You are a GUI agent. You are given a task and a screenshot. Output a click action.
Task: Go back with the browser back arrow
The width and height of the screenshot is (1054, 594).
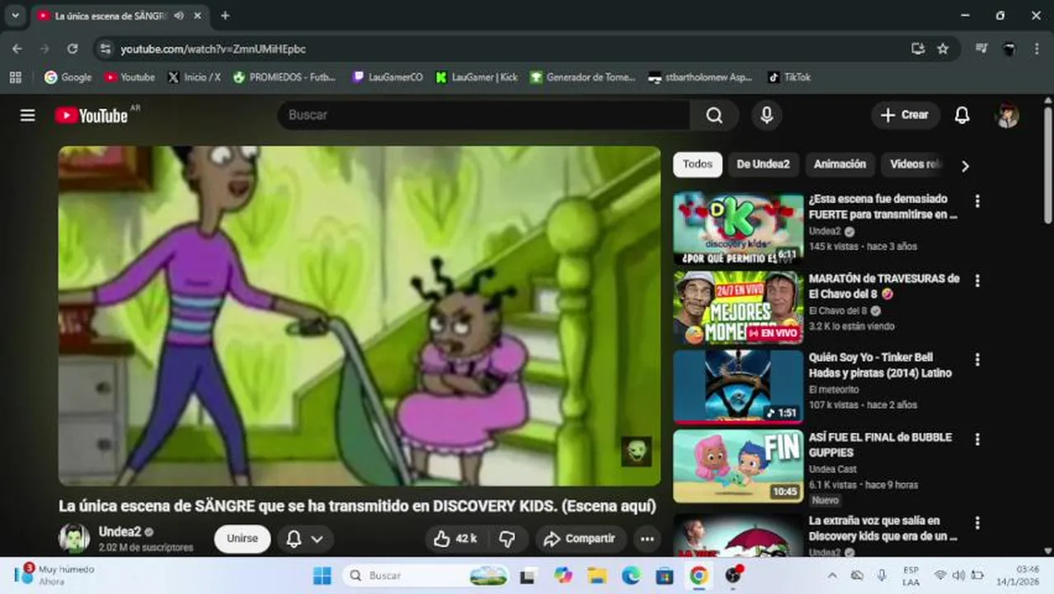pyautogui.click(x=17, y=49)
